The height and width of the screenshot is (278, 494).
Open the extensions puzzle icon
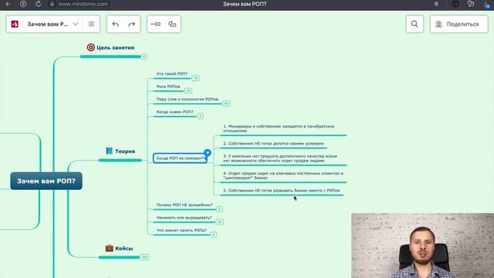pyautogui.click(x=471, y=4)
